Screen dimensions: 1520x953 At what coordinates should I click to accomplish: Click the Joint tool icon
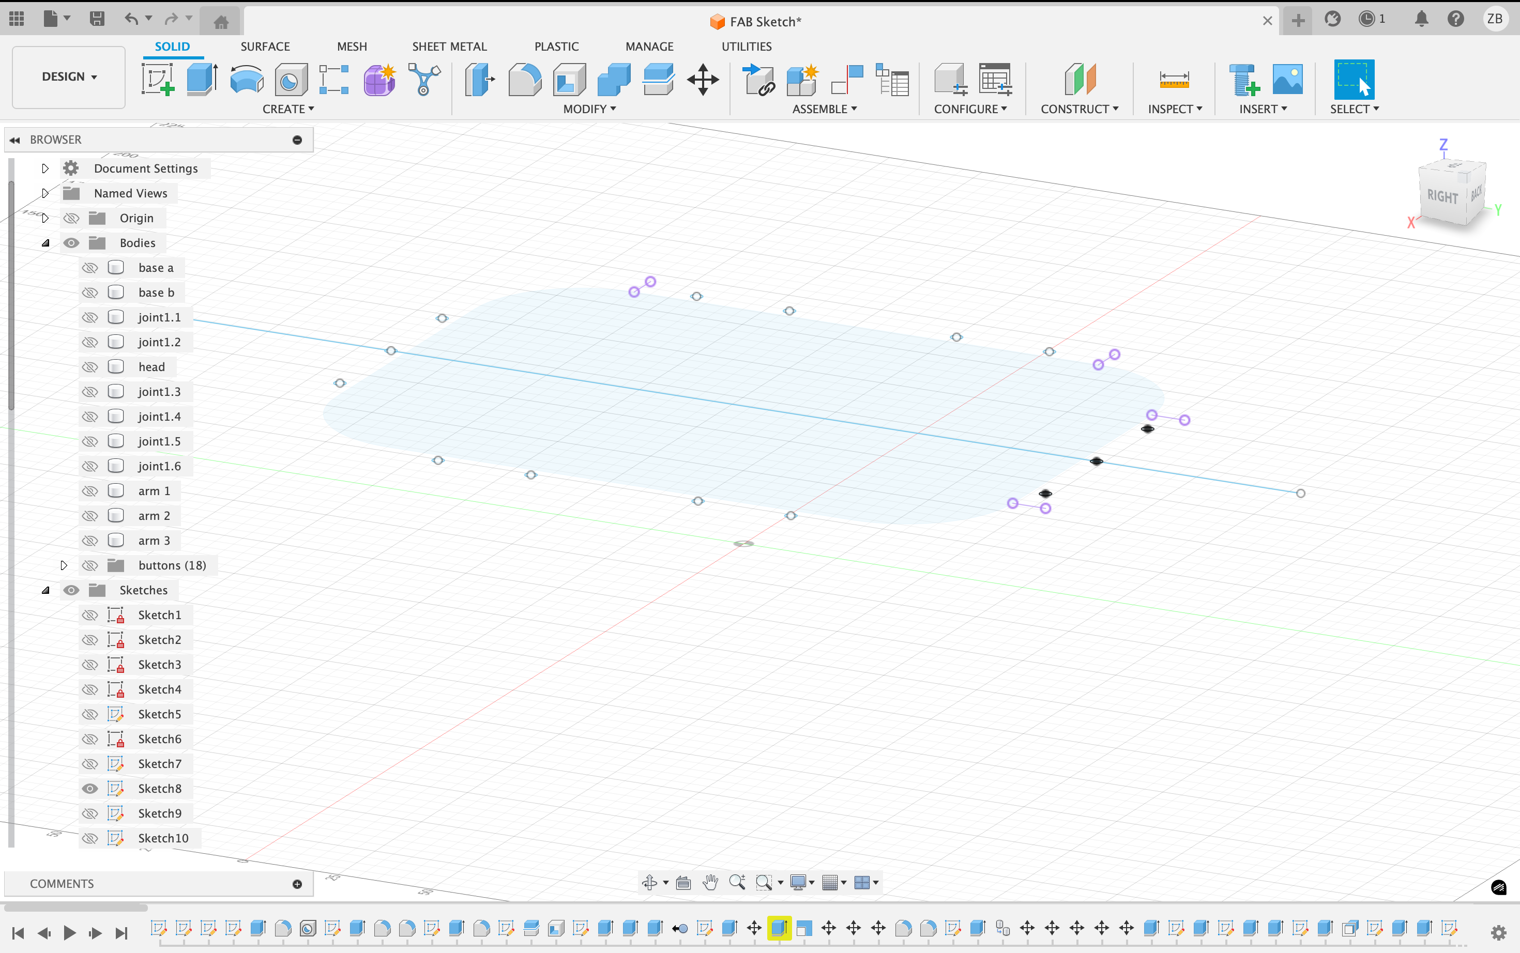point(847,80)
